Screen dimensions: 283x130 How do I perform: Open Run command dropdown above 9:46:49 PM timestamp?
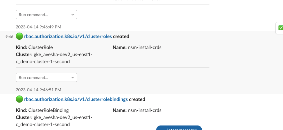[x=46, y=15]
